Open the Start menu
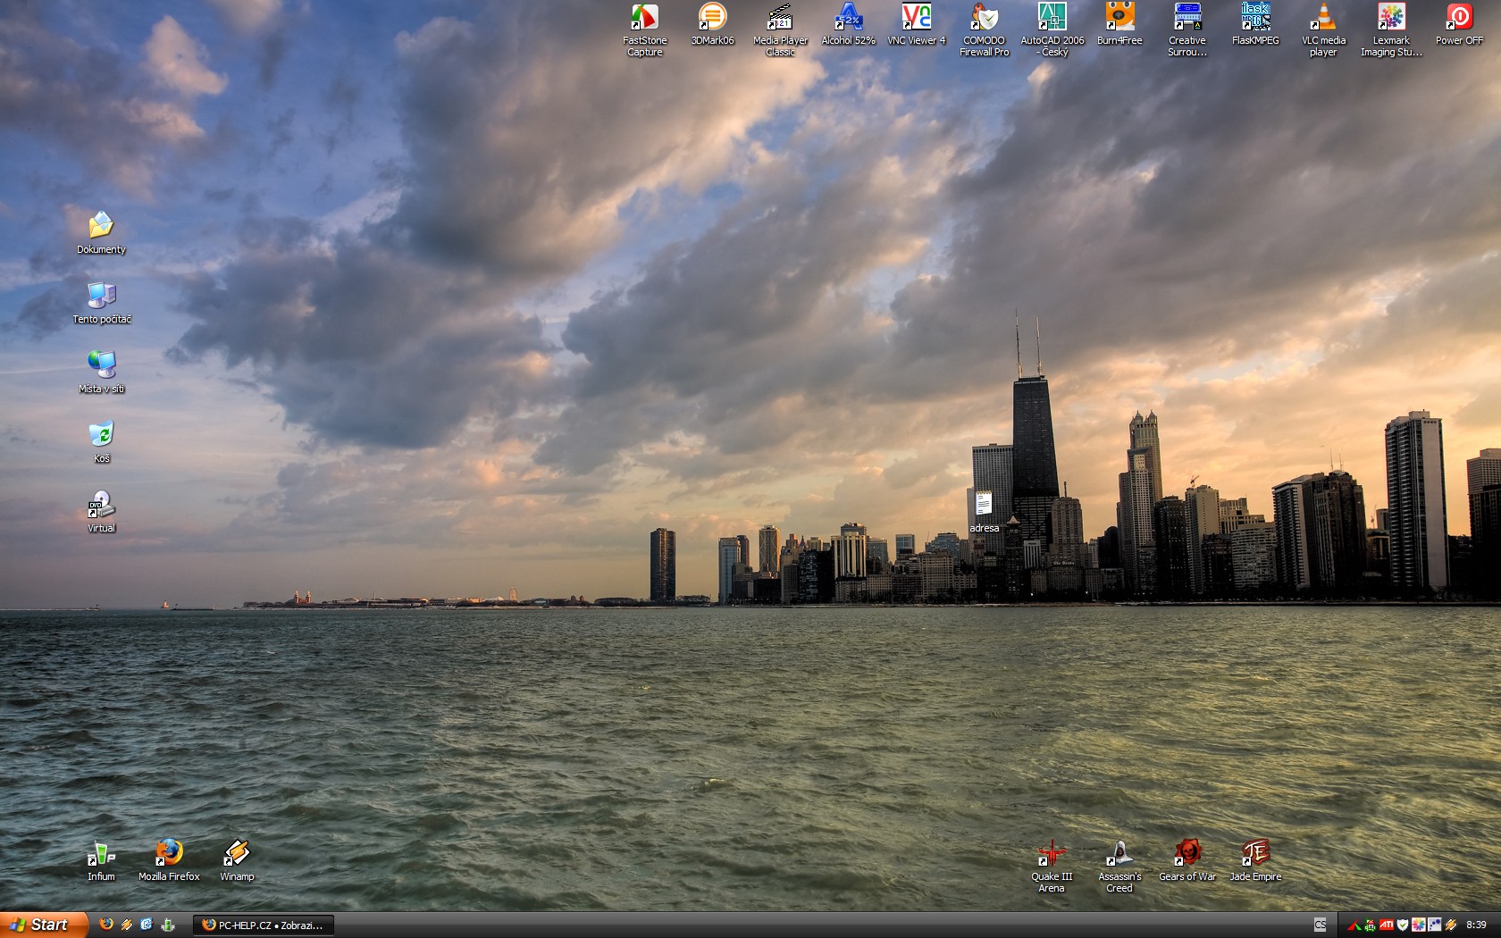This screenshot has width=1501, height=938. 43,925
